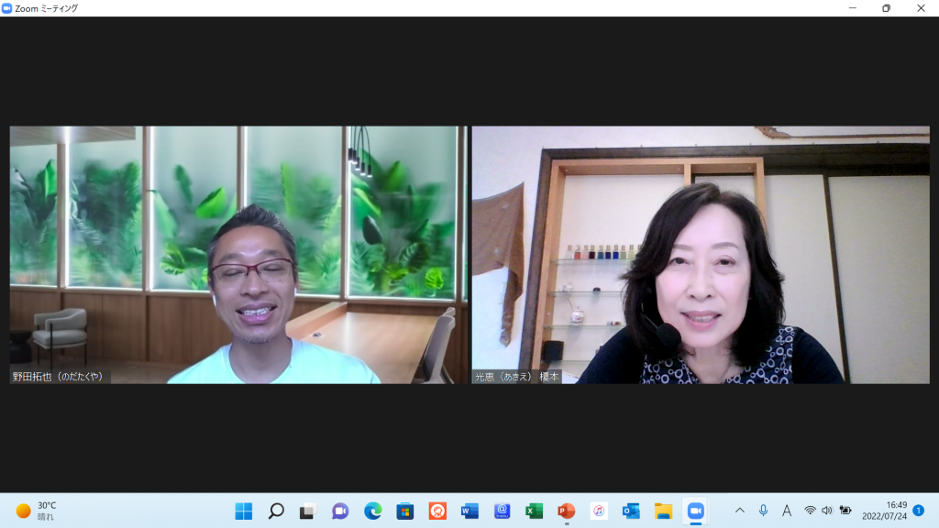The width and height of the screenshot is (939, 528).
Task: Open Microsoft Edge browser
Action: [372, 511]
